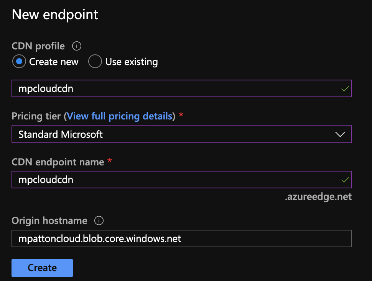This screenshot has height=281, width=372.
Task: Click the Origin hostname label text
Action: point(49,221)
